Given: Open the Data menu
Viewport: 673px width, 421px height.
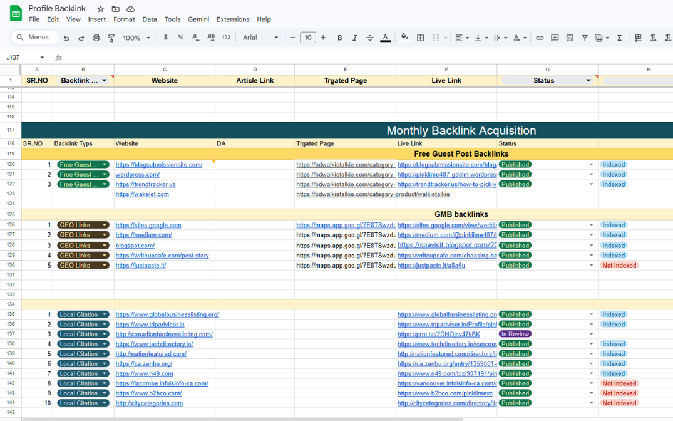Looking at the screenshot, I should pyautogui.click(x=150, y=19).
